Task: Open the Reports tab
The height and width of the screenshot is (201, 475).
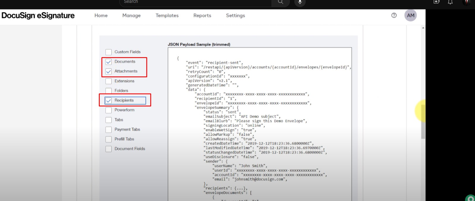Action: tap(202, 15)
